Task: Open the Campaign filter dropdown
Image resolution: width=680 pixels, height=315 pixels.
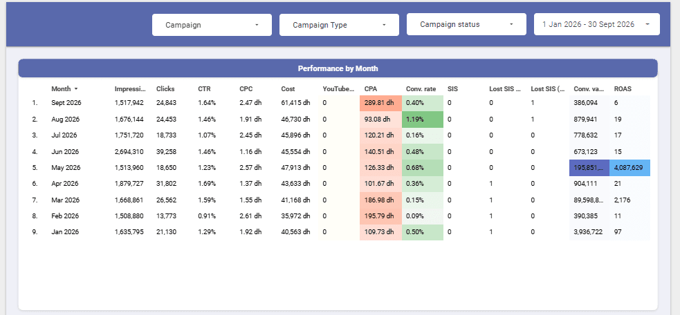Action: click(x=212, y=25)
